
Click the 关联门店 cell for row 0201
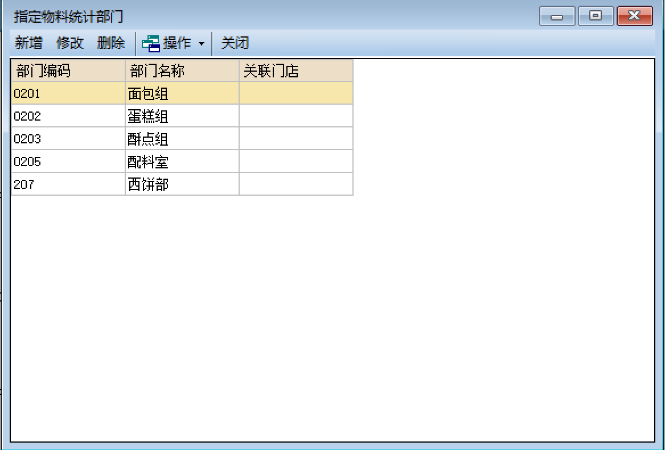296,93
